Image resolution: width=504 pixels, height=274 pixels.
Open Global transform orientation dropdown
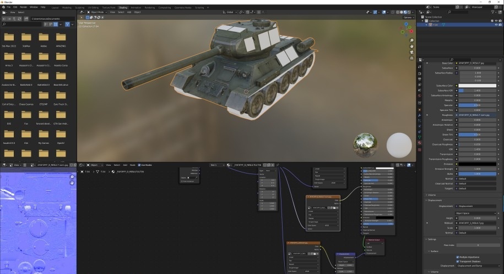[230, 12]
